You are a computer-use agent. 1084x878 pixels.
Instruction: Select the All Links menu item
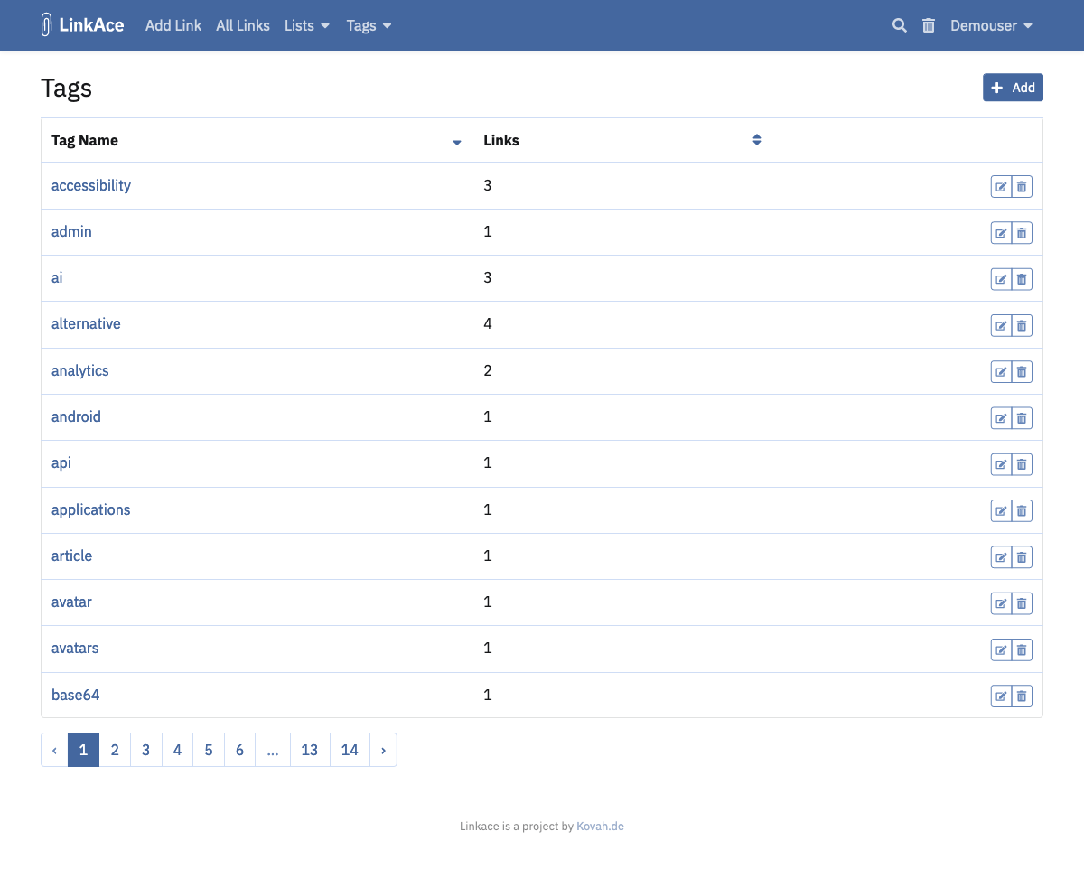tap(242, 25)
